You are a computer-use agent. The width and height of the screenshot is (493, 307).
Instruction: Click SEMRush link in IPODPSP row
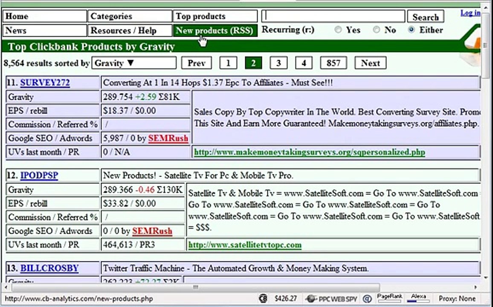pyautogui.click(x=152, y=231)
